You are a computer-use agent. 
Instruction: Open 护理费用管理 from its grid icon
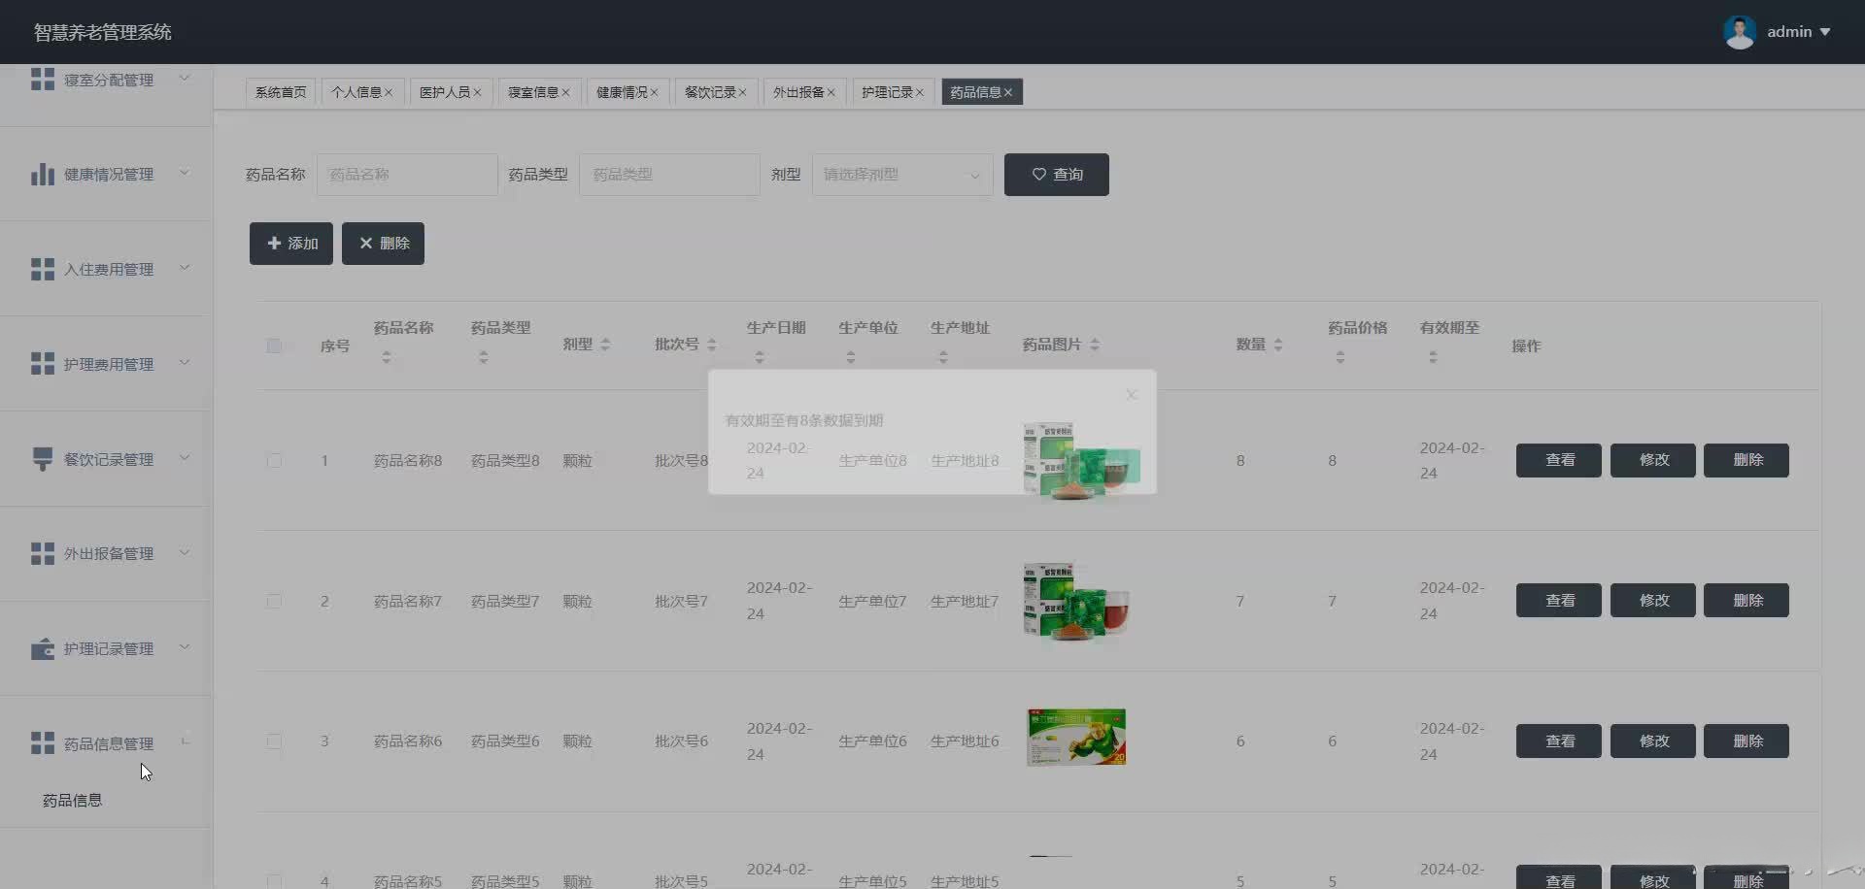(42, 363)
